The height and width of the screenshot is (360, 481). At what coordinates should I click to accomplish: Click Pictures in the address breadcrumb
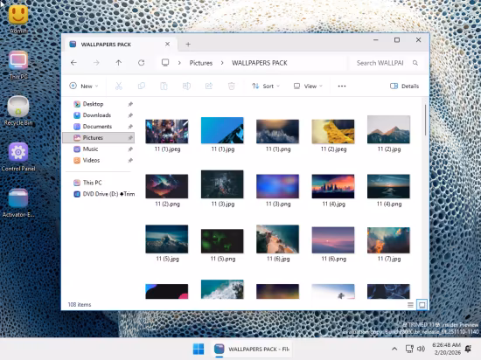[x=201, y=63]
